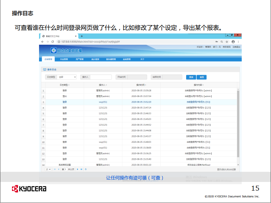Switch to the 统计报表 menu tab
Viewport: 271px width, 203px height.
(x=95, y=59)
